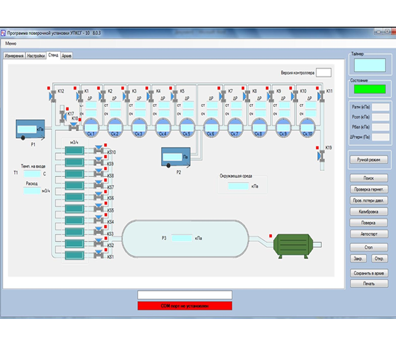The image size is (396, 356).
Task: Click the P1 pressure sensor icon
Action: click(x=30, y=130)
